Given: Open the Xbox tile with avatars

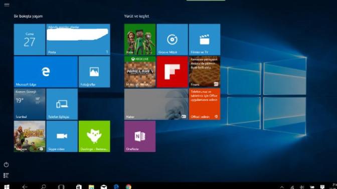Looking at the screenshot, I should (140, 39).
